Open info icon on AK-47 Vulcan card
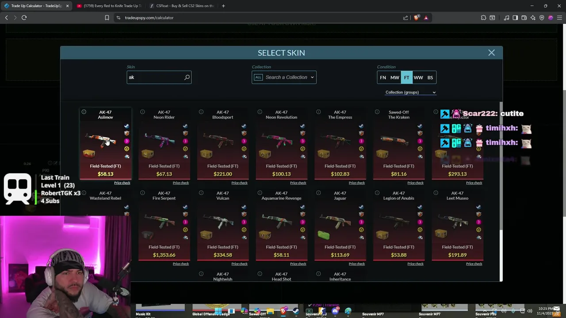Screen dimensions: 566x318 (x=201, y=193)
